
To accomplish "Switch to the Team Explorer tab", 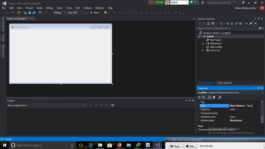I will pyautogui.click(x=224, y=83).
